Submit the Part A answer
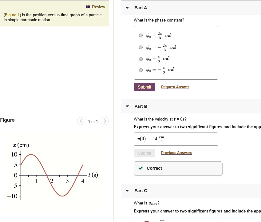The width and height of the screenshot is (261, 222). point(144,87)
